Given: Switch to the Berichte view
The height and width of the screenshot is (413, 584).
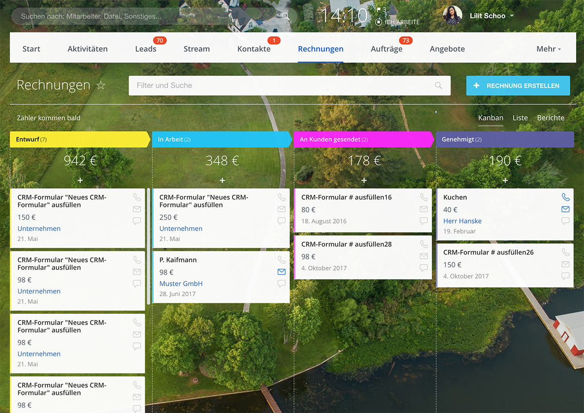Looking at the screenshot, I should tap(551, 118).
